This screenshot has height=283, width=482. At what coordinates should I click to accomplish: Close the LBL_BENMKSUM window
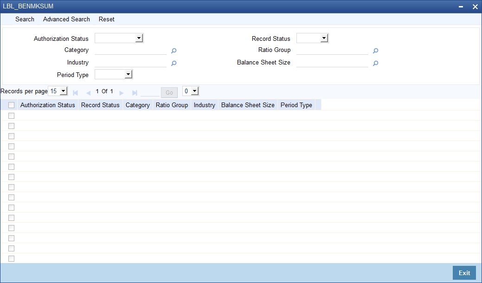point(475,6)
